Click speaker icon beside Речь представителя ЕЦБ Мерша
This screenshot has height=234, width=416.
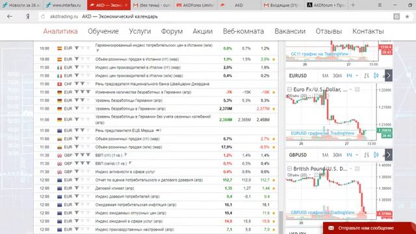[158, 131]
